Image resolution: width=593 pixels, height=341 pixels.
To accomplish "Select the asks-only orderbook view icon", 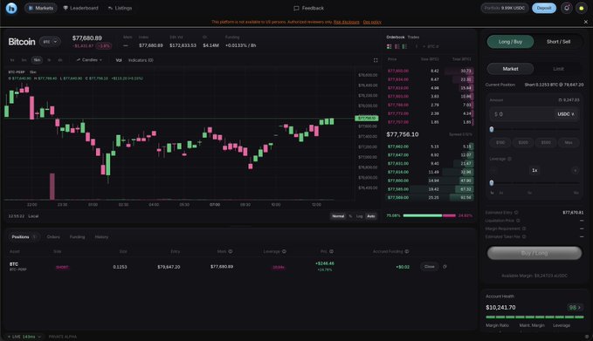I will pos(397,46).
